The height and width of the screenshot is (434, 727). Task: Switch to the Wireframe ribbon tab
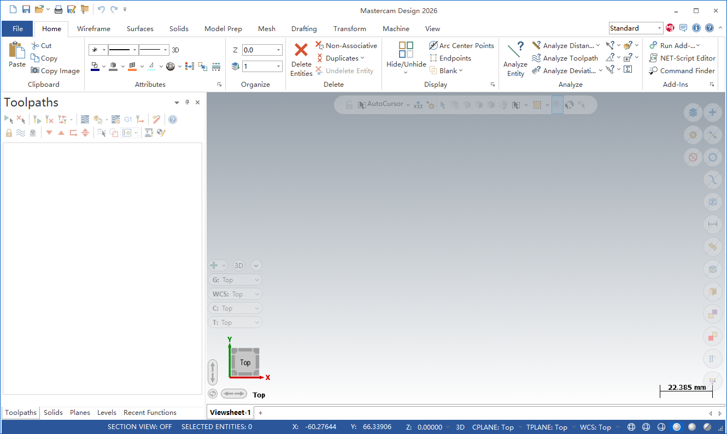coord(93,29)
